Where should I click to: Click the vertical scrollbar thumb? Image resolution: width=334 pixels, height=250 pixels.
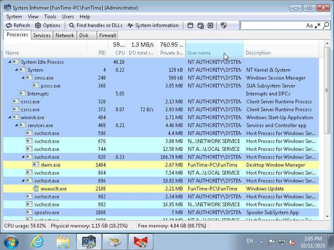pyautogui.click(x=327, y=90)
